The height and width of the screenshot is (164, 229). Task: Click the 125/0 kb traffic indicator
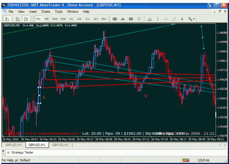(203, 160)
